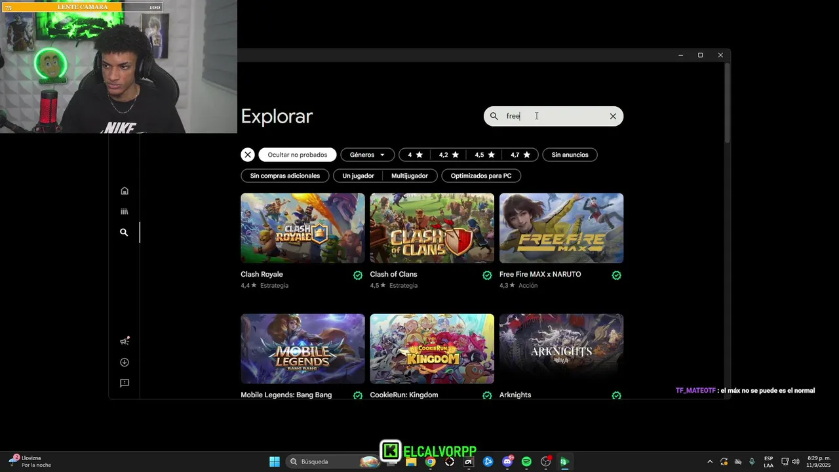Screen dimensions: 839x472
Task: Open Discord from the taskbar
Action: click(x=507, y=462)
